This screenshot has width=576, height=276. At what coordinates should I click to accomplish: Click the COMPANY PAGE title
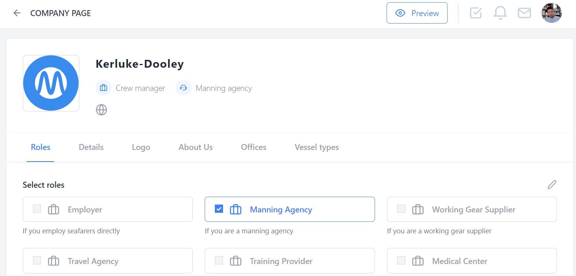pos(61,13)
